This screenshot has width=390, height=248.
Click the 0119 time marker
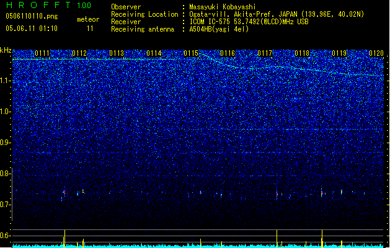pyautogui.click(x=339, y=53)
